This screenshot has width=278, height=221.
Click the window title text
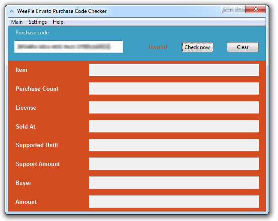coord(62,11)
